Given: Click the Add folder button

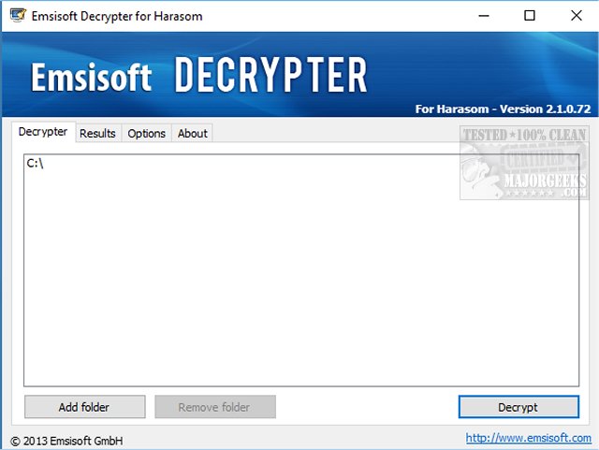Looking at the screenshot, I should 85,407.
